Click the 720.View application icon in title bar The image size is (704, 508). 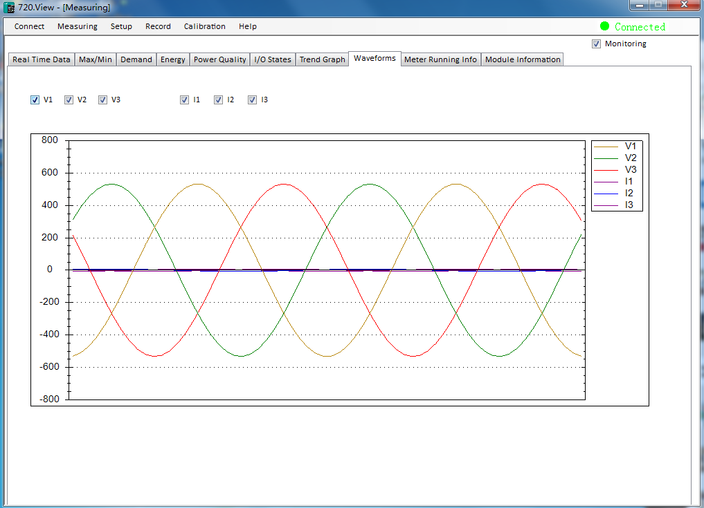pyautogui.click(x=10, y=8)
